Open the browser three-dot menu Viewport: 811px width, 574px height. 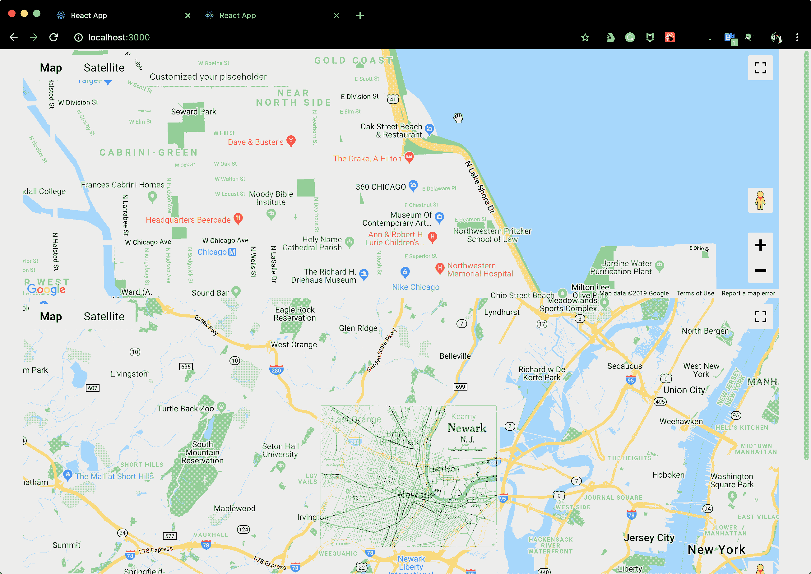click(797, 37)
